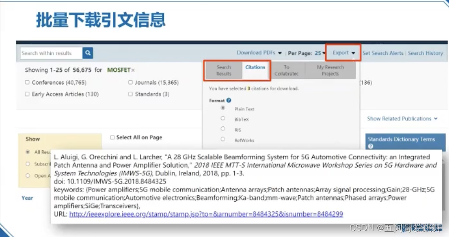Switch to My Research Projects tab
The width and height of the screenshot is (449, 237).
pyautogui.click(x=330, y=70)
